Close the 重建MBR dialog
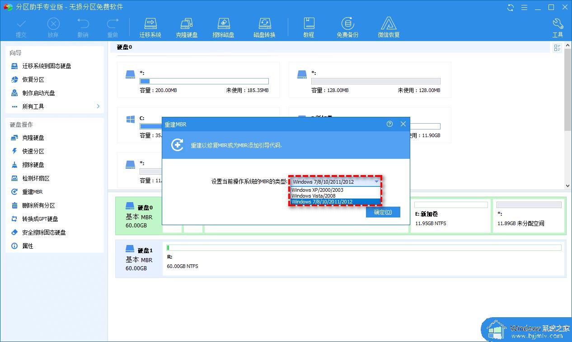 pyautogui.click(x=403, y=124)
